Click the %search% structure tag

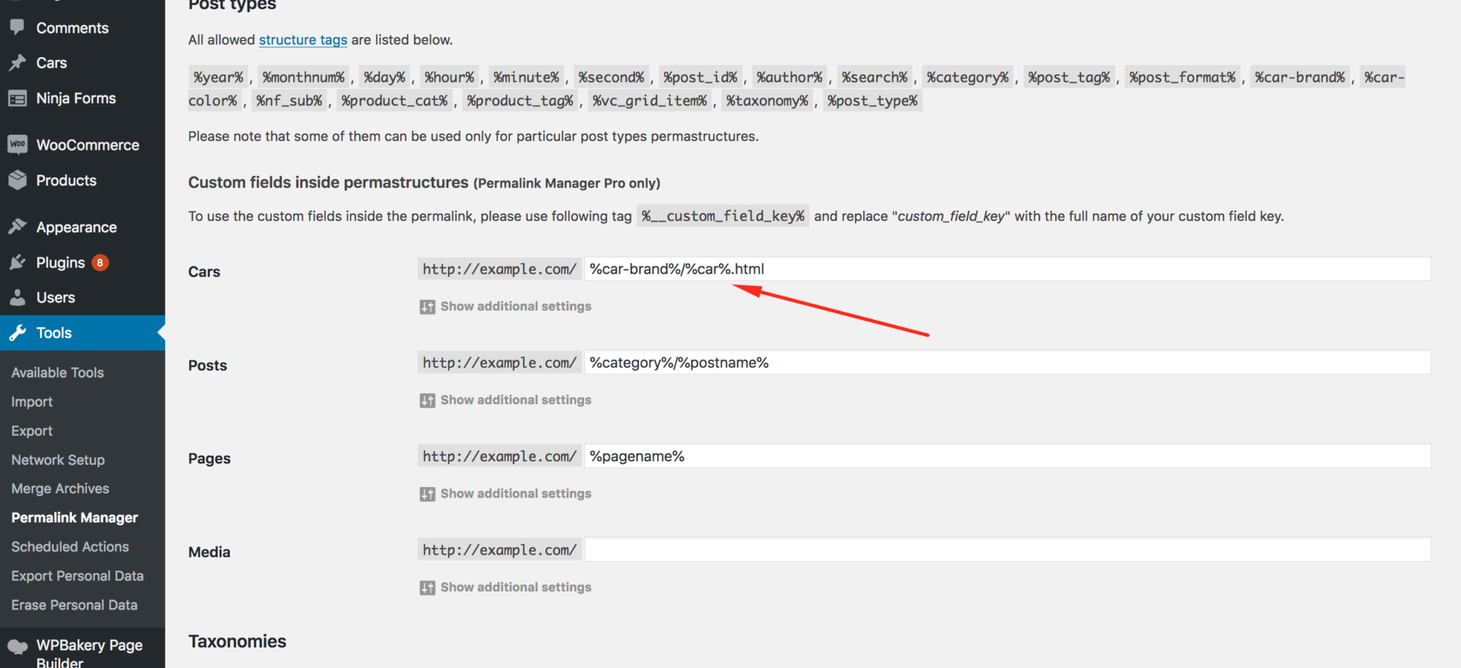point(875,77)
